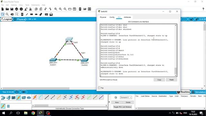Image resolution: width=206 pixels, height=116 pixels.
Task: Click Toggle PDU List Window button
Action: (122, 107)
